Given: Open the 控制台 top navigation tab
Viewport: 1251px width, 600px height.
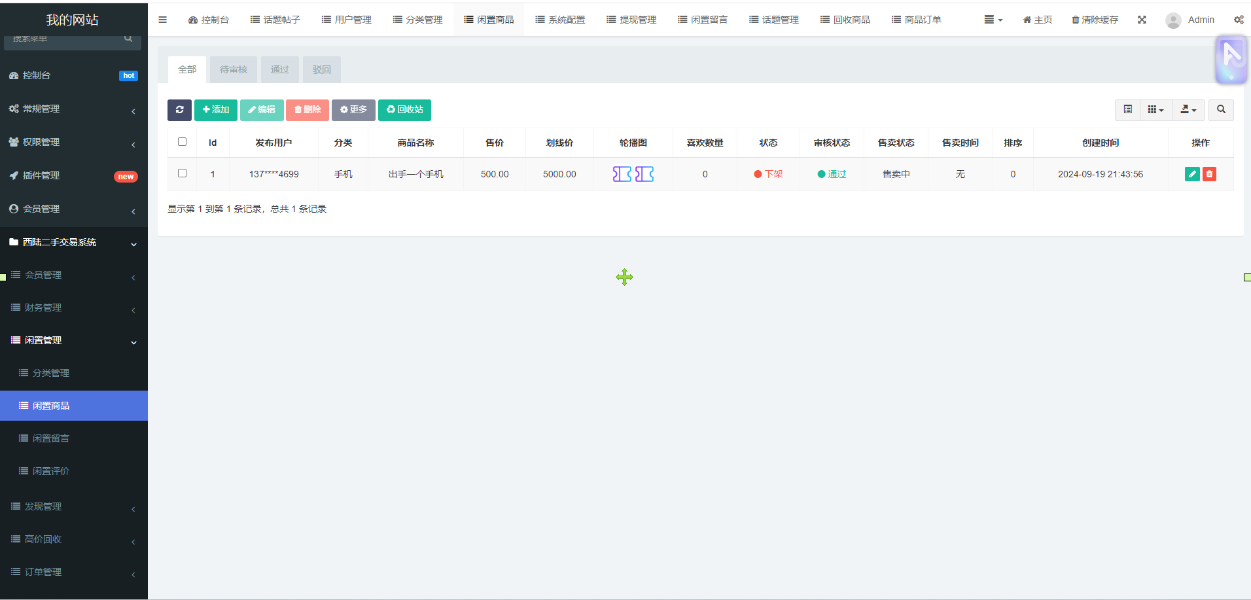Looking at the screenshot, I should [x=209, y=20].
